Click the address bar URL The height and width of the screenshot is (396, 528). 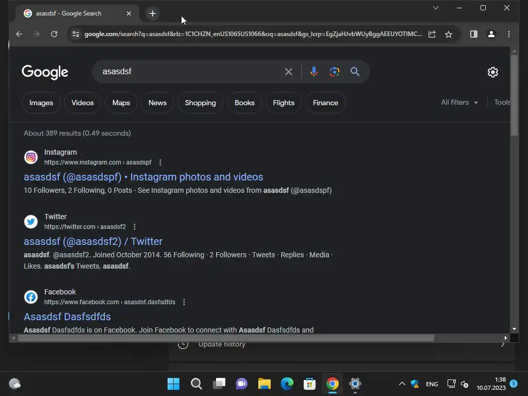coord(253,34)
